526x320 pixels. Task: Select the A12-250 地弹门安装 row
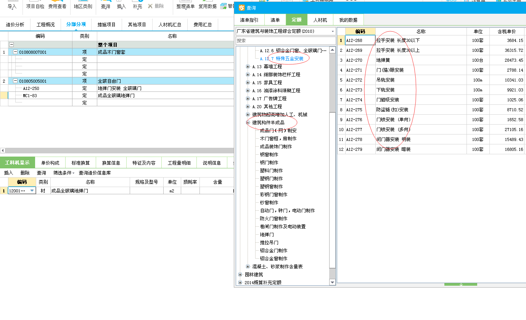pyautogui.click(x=117, y=88)
